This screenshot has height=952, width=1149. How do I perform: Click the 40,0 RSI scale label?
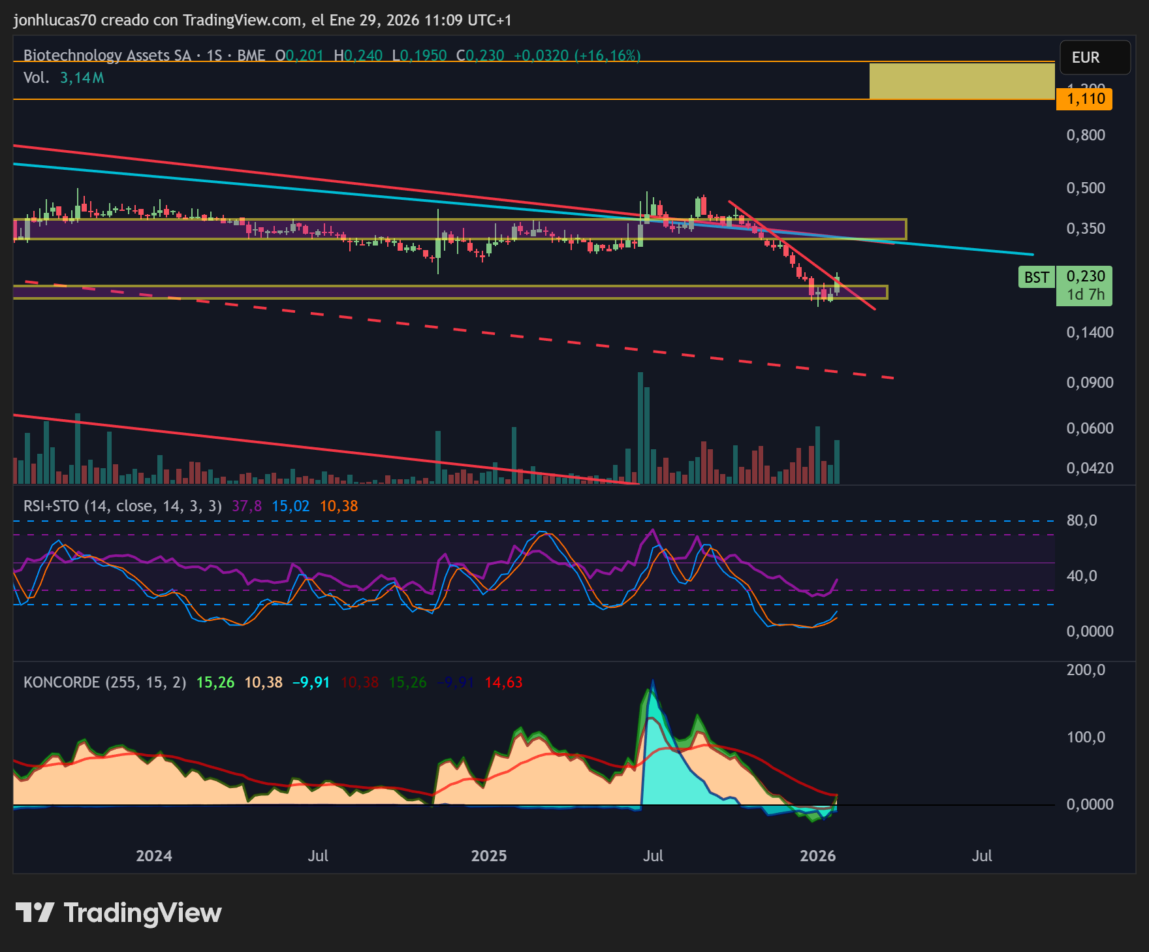pos(1082,576)
